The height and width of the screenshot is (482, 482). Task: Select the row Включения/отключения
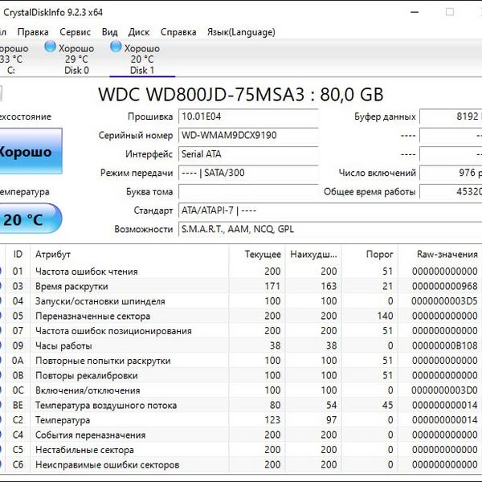tap(241, 390)
